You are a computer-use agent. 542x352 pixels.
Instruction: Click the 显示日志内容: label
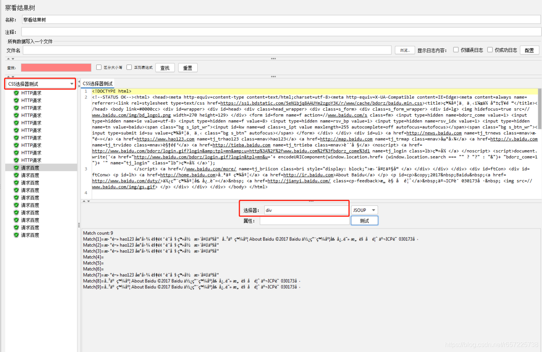[432, 50]
